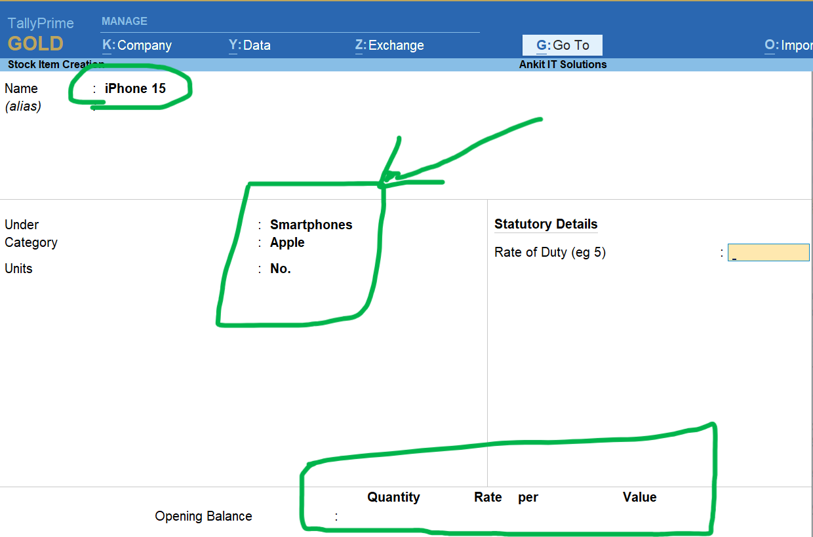
Task: Click the Name field label
Action: point(21,88)
